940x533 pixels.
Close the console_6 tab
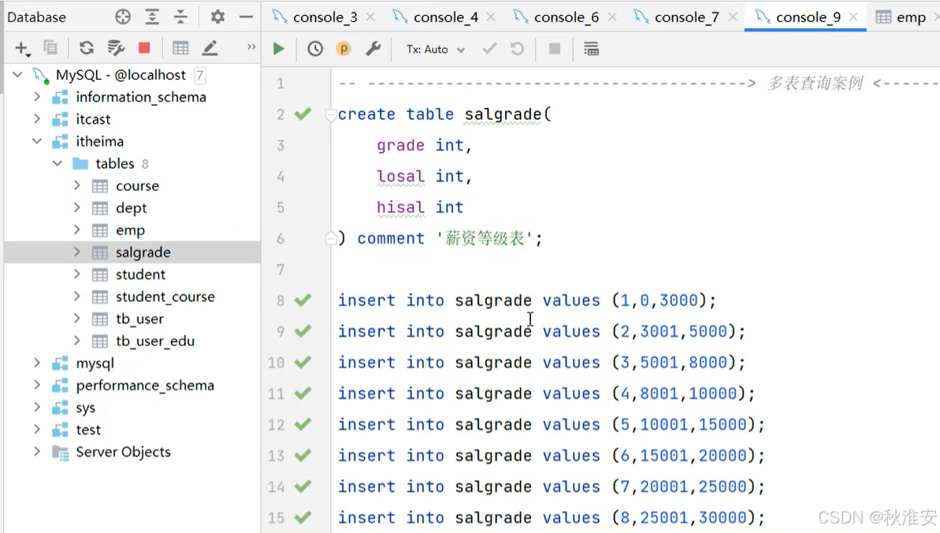click(612, 17)
